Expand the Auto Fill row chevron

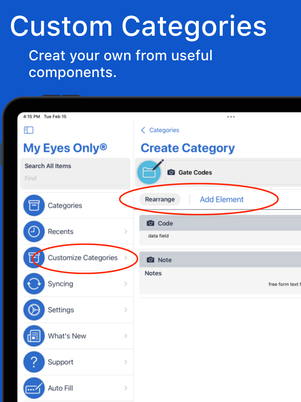click(x=126, y=388)
